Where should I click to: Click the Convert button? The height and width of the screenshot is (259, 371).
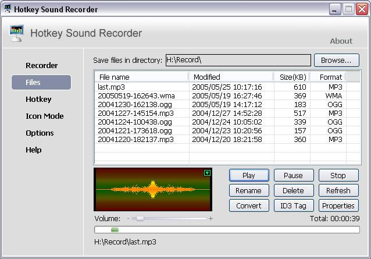[x=249, y=205]
